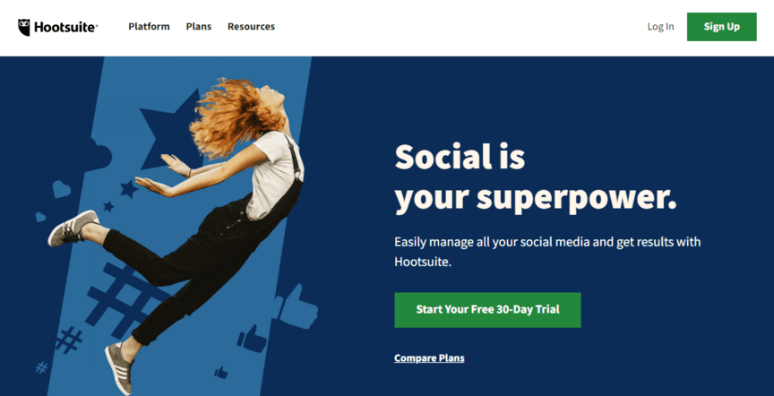
Task: Start Your Free 30-Day Trial button
Action: click(x=487, y=310)
